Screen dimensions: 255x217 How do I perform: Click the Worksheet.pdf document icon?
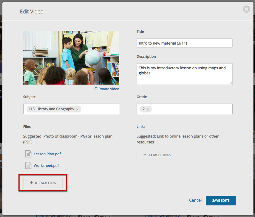[28, 166]
